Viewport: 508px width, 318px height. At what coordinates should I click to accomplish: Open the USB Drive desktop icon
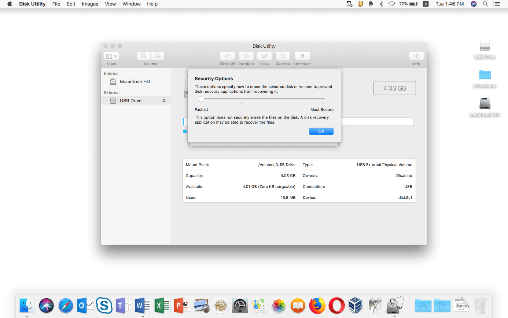tap(485, 47)
